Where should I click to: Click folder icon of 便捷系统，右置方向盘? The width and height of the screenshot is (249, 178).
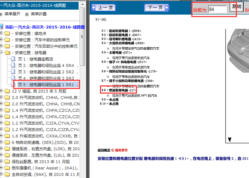[7, 148]
